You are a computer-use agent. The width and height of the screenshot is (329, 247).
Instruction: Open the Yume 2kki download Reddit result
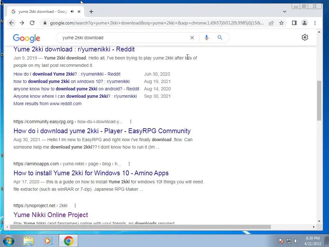tap(74, 49)
